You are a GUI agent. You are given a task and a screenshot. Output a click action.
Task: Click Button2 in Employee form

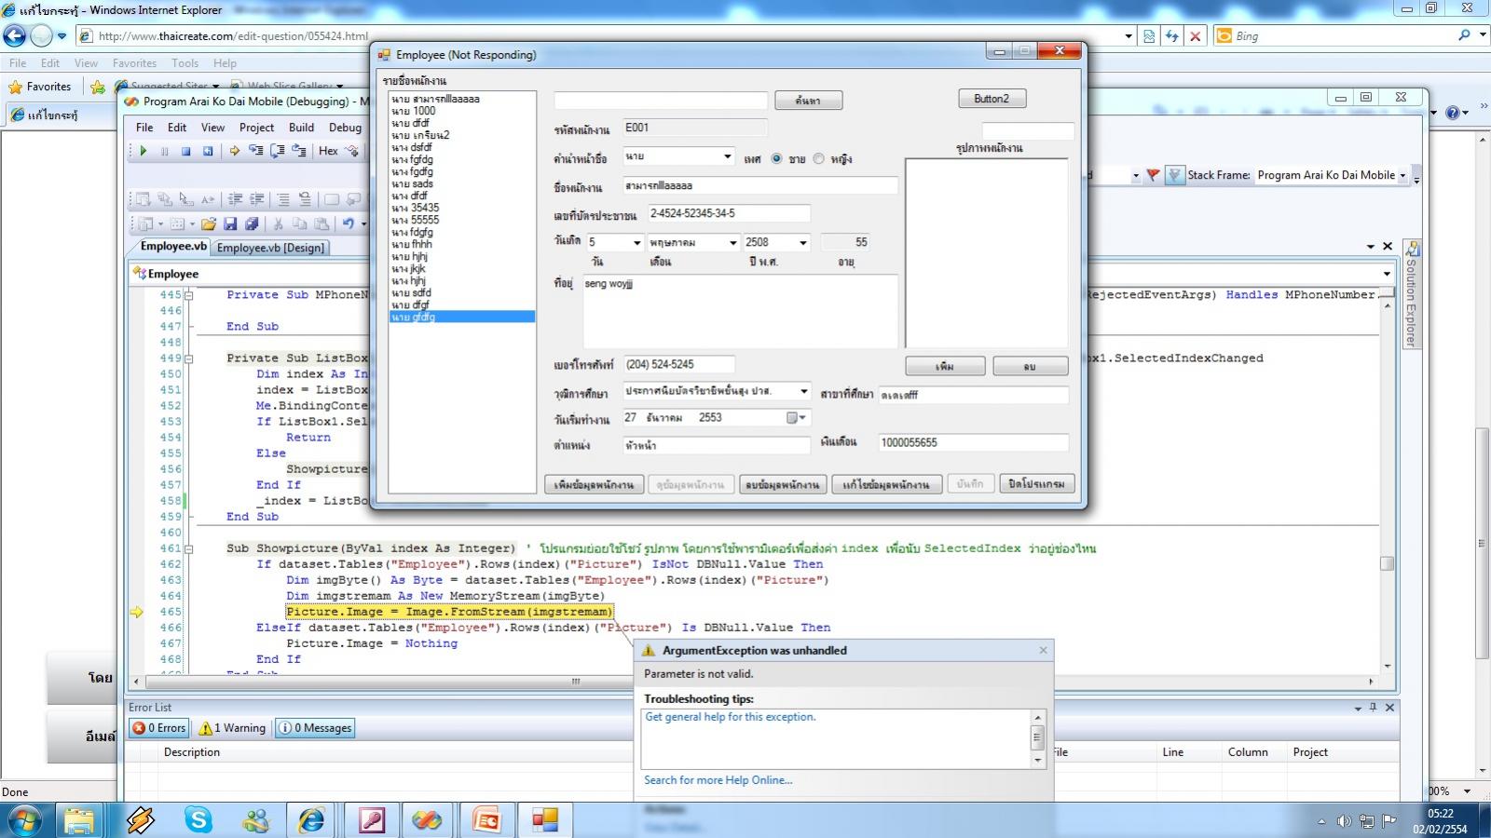tap(992, 99)
